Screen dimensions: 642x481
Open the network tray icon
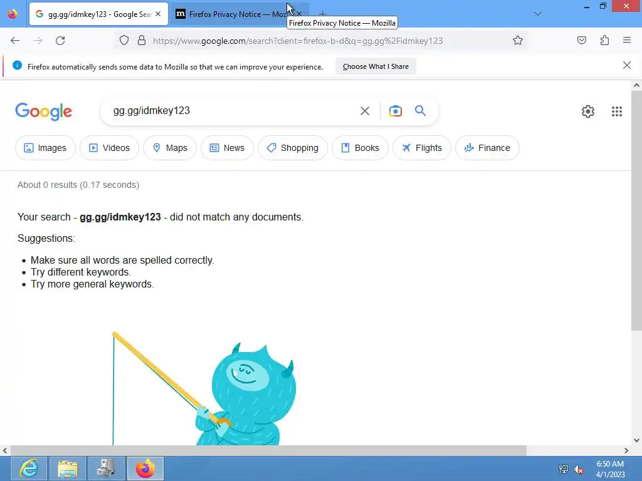pyautogui.click(x=564, y=469)
